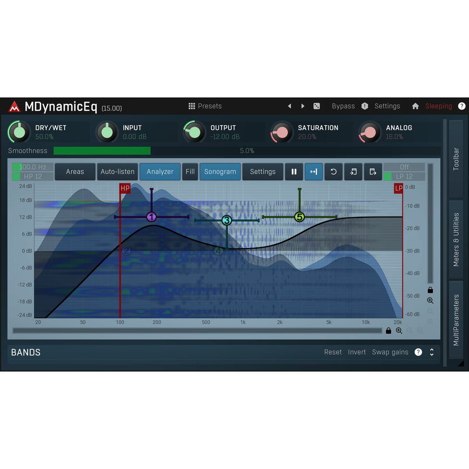This screenshot has height=469, width=469.
Task: Click the Saturation knob
Action: 282,132
